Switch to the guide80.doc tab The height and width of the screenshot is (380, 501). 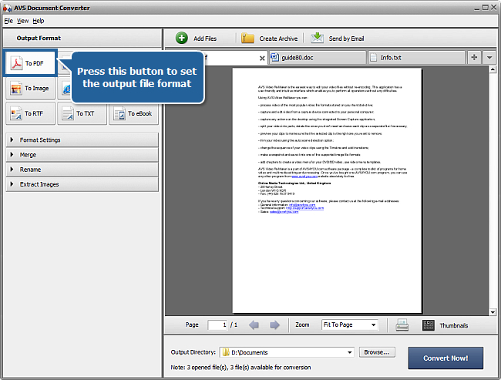click(318, 58)
